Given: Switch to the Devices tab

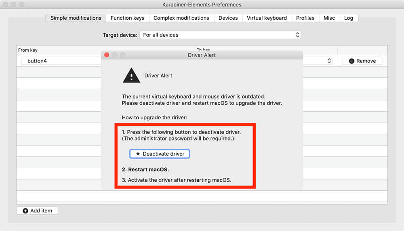Looking at the screenshot, I should click(228, 18).
